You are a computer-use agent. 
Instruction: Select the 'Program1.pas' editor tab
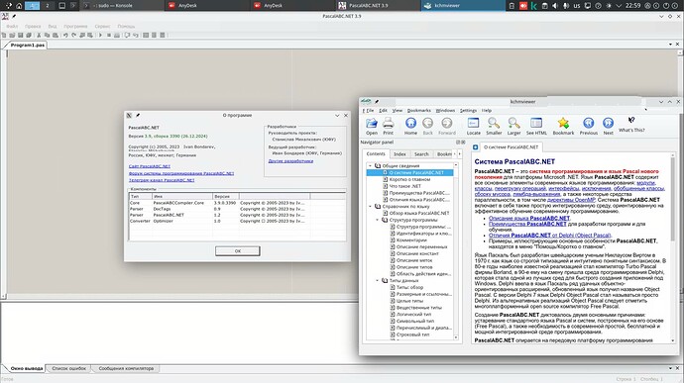tap(27, 45)
